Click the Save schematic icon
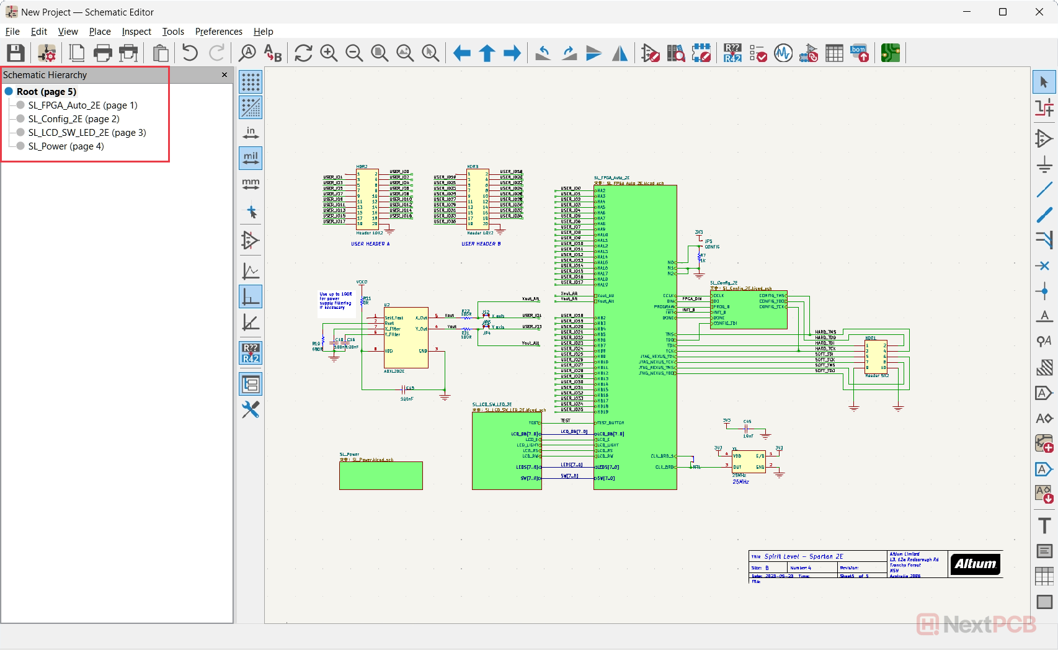 [16, 53]
